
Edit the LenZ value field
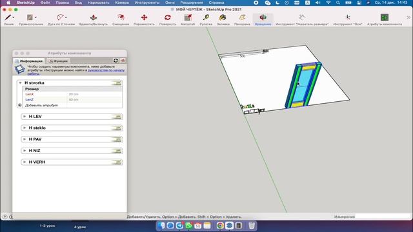tap(95, 100)
